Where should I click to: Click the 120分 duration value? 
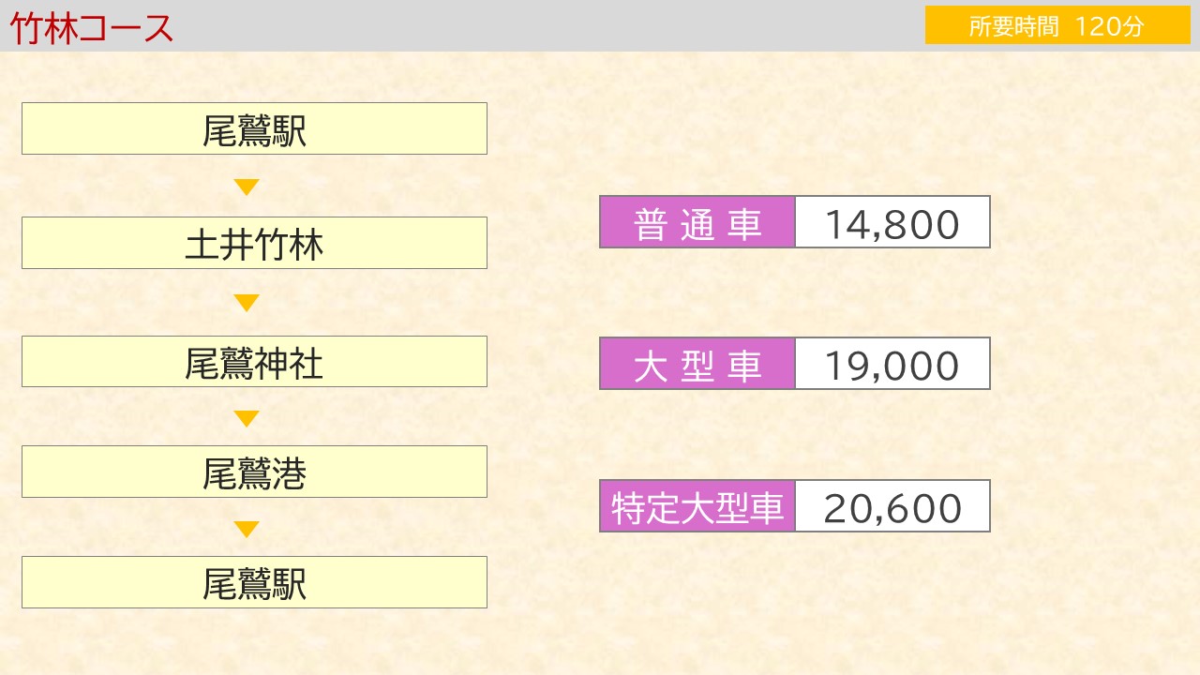pos(1110,26)
